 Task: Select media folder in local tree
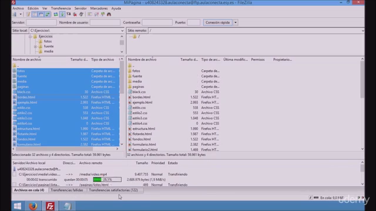click(x=48, y=52)
